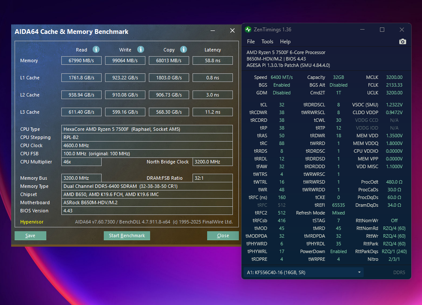Viewport: 422px width, 305px height.
Task: Click the L3 Cache Copy 568.30 GB/s field
Action: click(x=169, y=112)
